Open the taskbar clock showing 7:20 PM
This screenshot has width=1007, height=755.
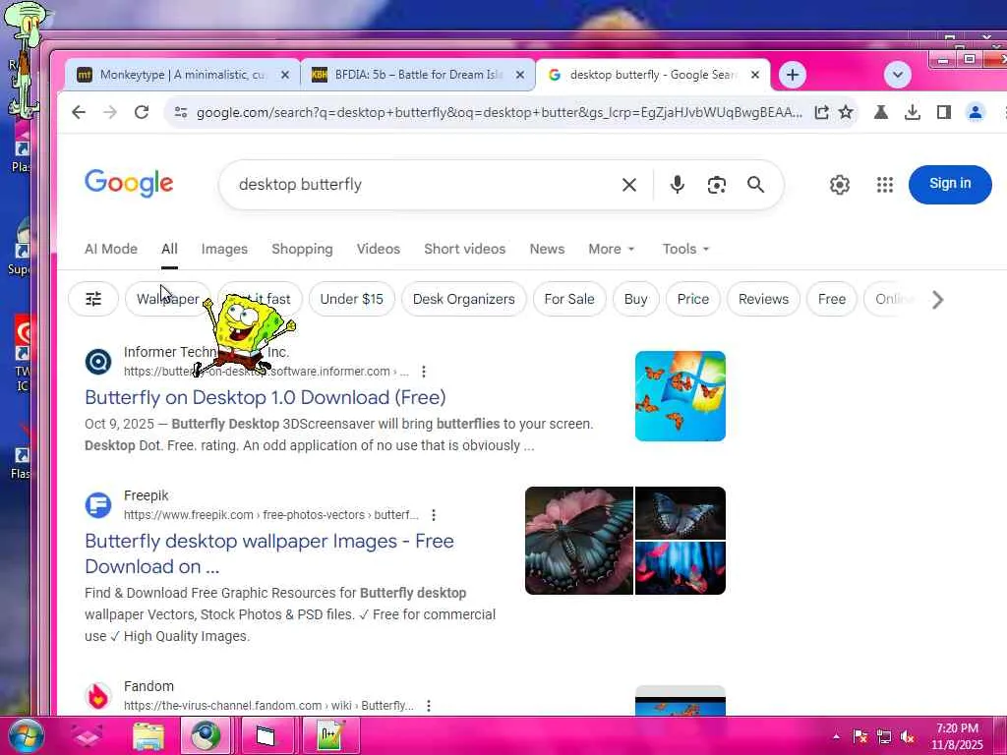pyautogui.click(x=957, y=736)
